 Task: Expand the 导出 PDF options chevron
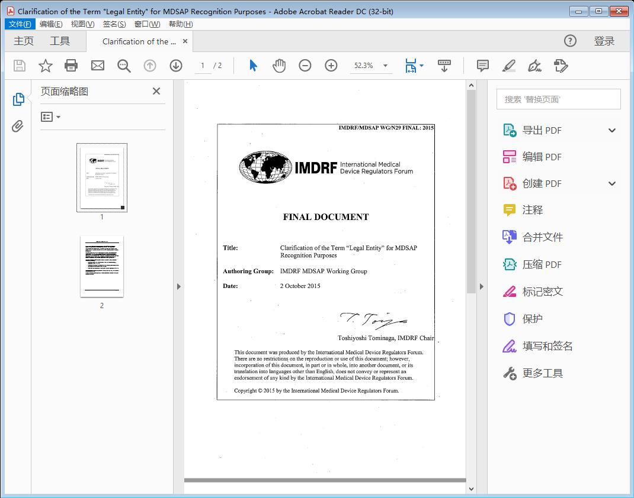[611, 130]
